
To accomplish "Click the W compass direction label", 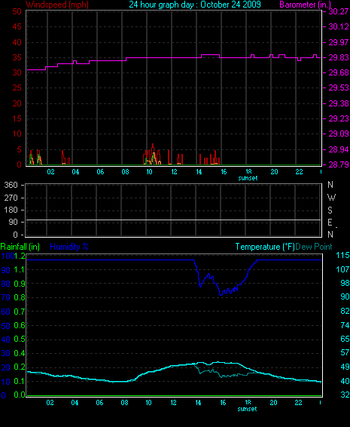I will tap(331, 198).
